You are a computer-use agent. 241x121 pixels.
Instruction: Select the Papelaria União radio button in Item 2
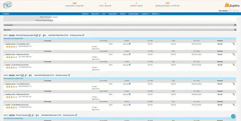(x=4, y=94)
